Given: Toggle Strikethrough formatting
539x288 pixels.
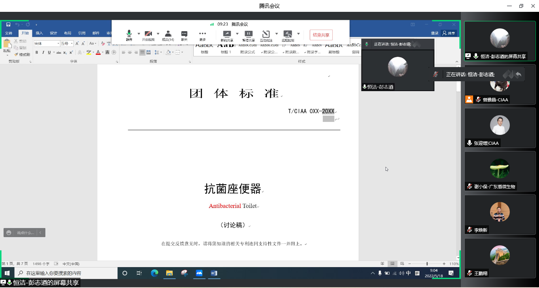Looking at the screenshot, I should coord(59,52).
